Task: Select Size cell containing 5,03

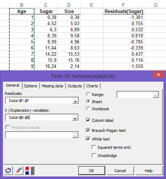Action: point(69,23)
